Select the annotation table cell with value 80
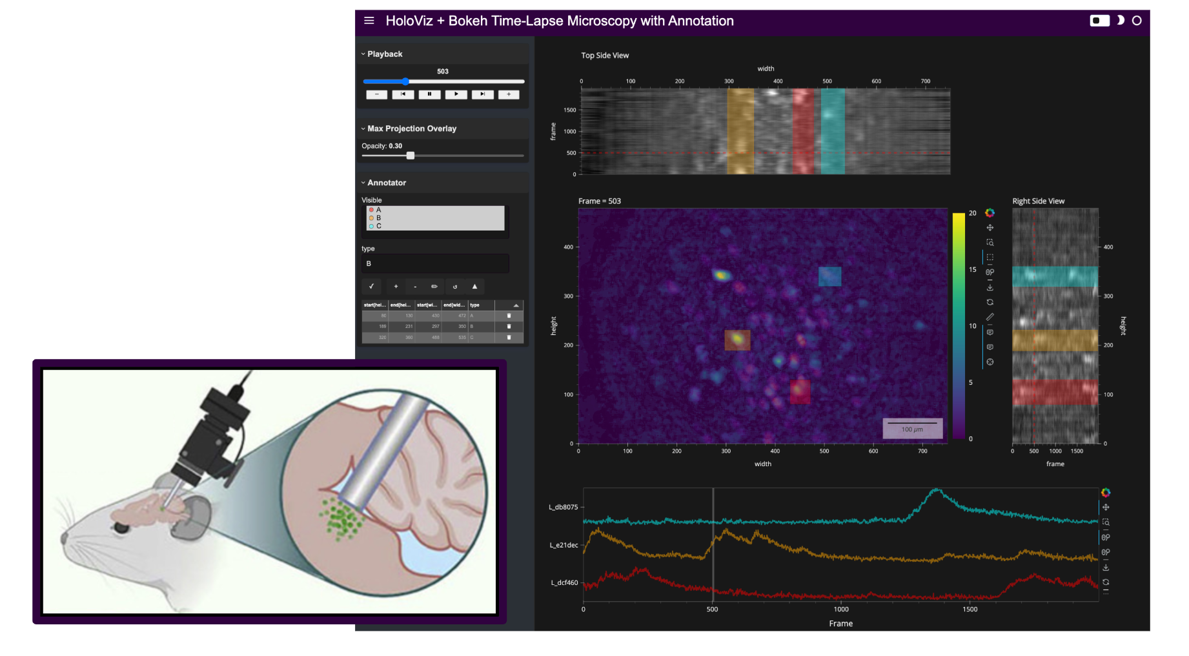1189x656 pixels. pos(375,316)
